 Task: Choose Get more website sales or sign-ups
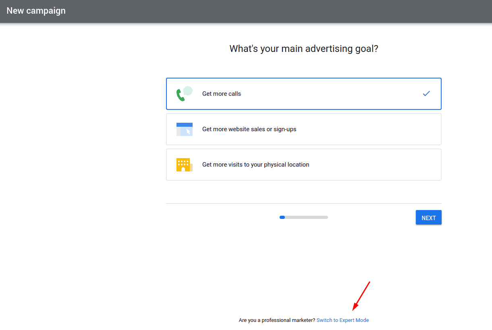coord(304,129)
